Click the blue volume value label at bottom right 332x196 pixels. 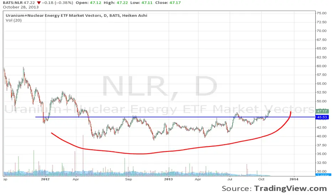pyautogui.click(x=323, y=175)
